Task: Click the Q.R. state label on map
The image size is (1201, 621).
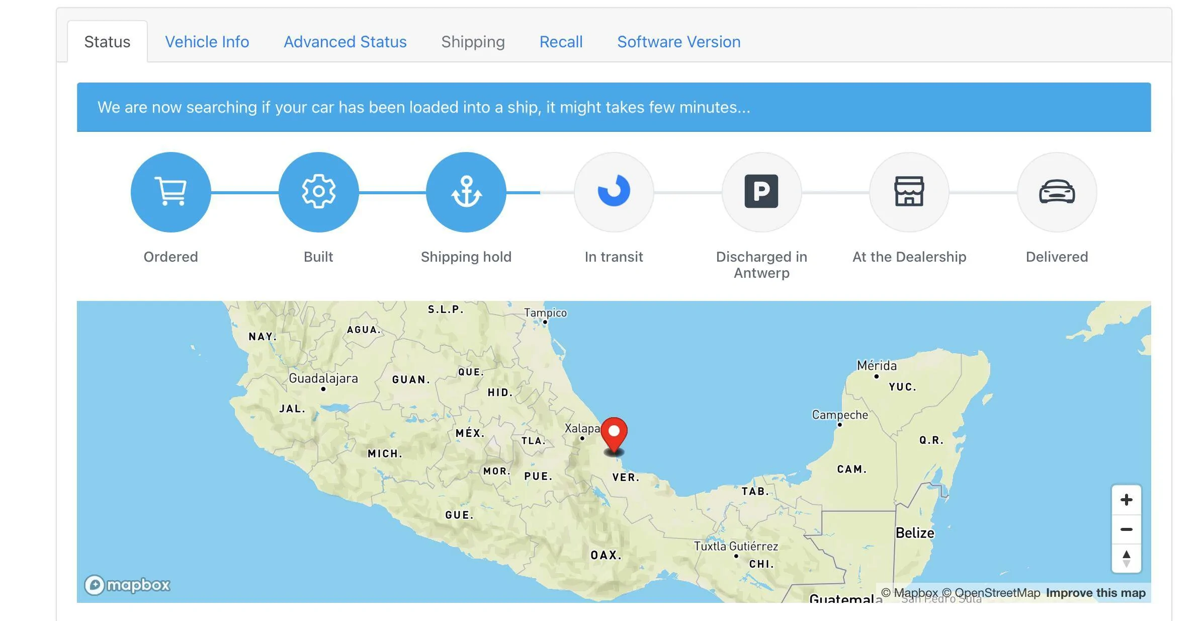Action: tap(931, 440)
